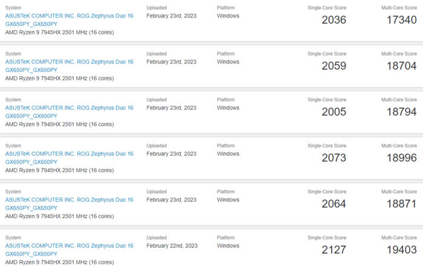
Task: Click the multi-core score 18996
Action: click(x=402, y=158)
